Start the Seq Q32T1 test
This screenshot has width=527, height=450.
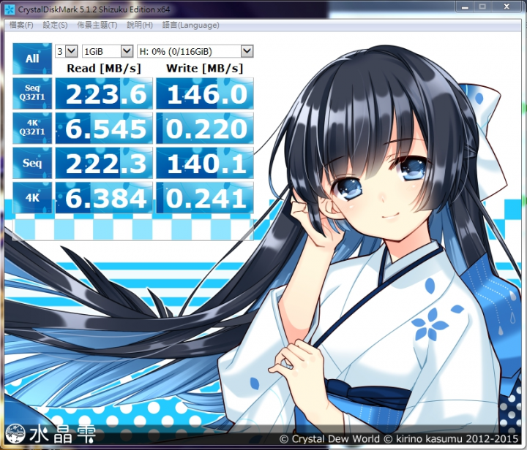[x=32, y=94]
